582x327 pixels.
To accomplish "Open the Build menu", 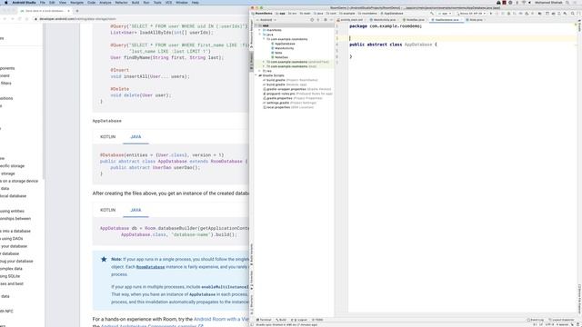I will point(135,2).
